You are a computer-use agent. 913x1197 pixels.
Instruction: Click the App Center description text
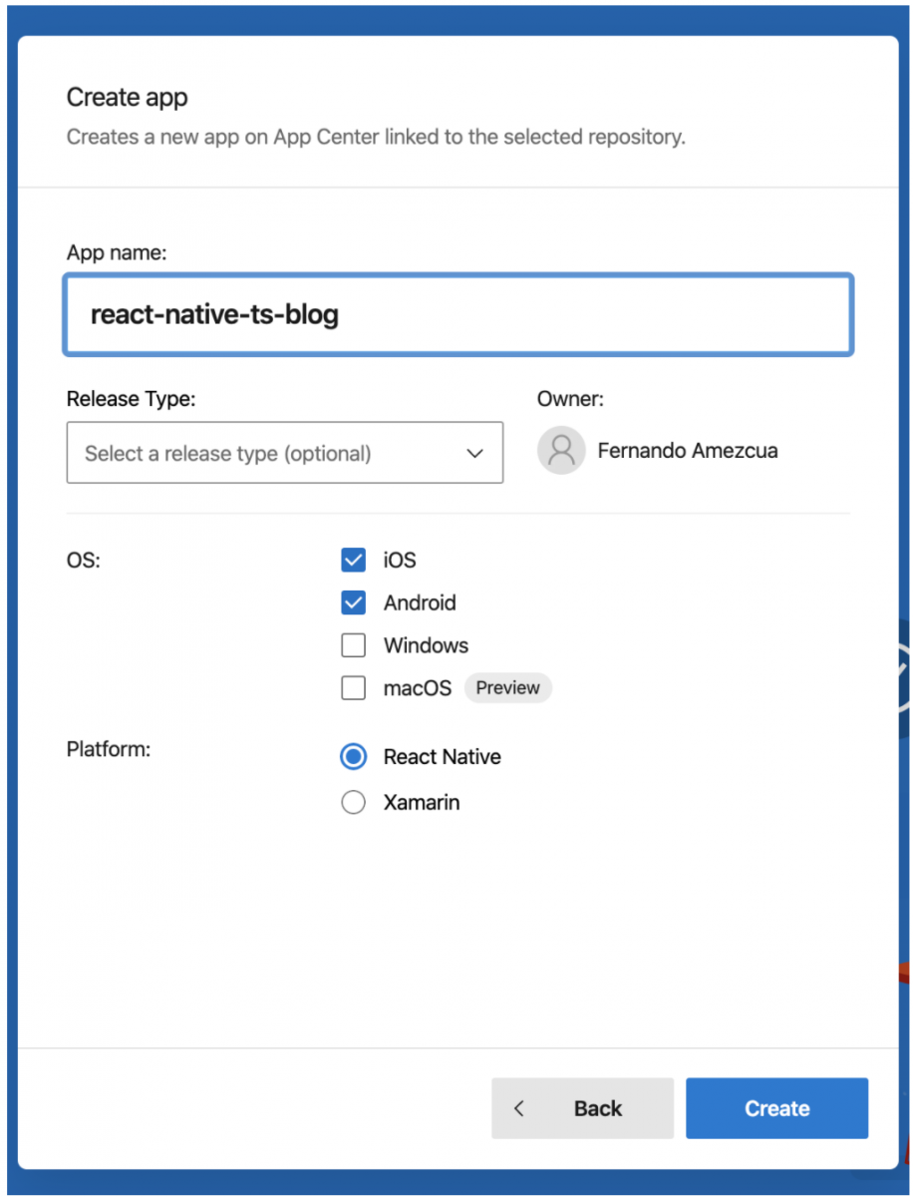tap(376, 137)
